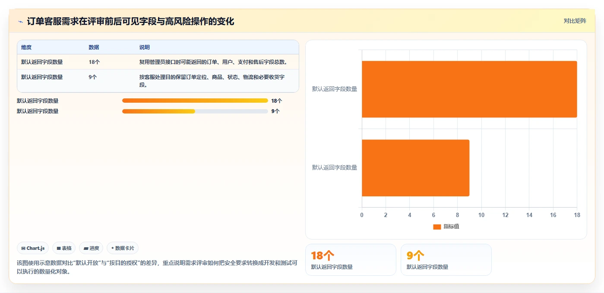This screenshot has width=604, height=293.
Task: Click the half-filled 9个 progress bar
Action: tap(195, 111)
